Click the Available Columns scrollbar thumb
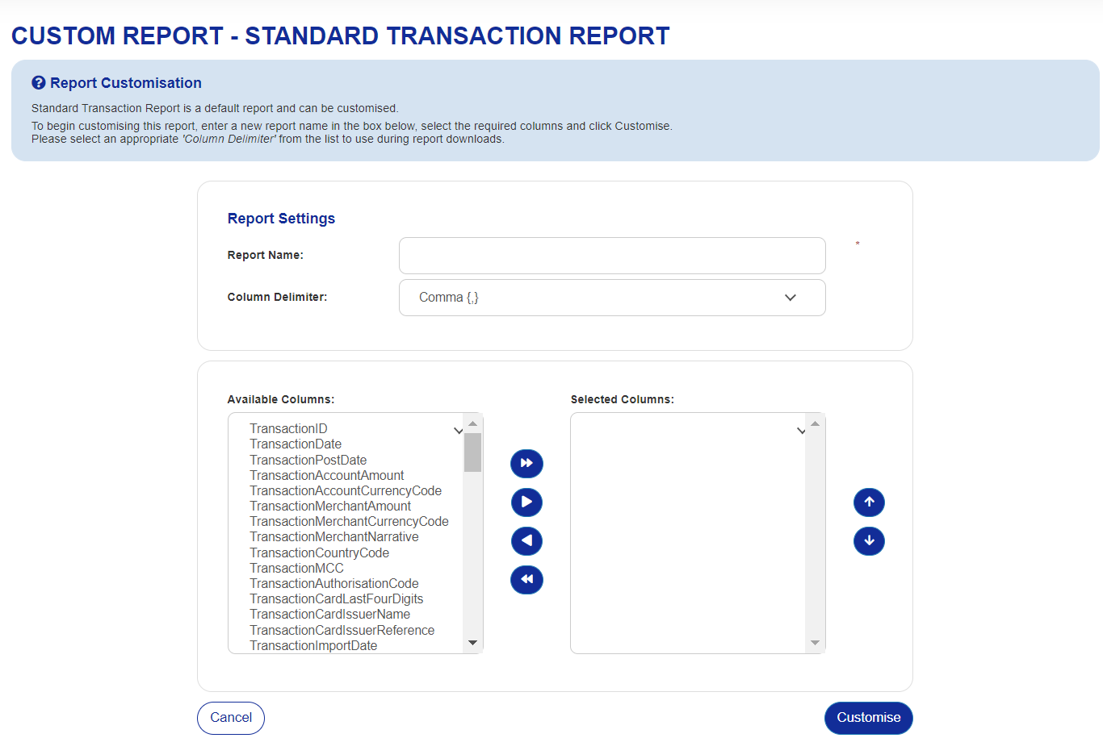The image size is (1103, 738). tap(473, 452)
